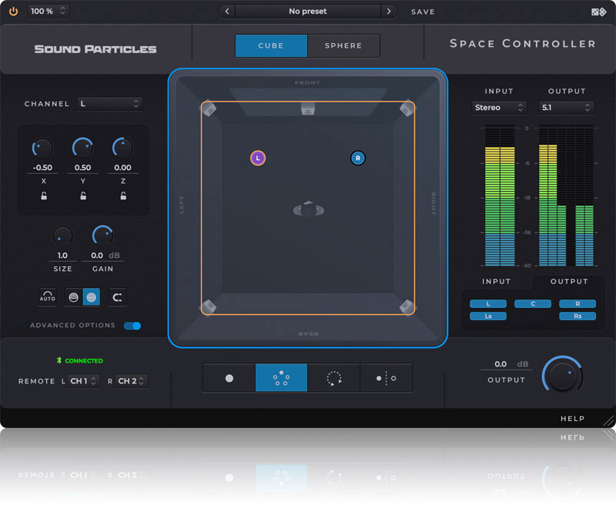Toggle the C output channel

click(x=533, y=304)
